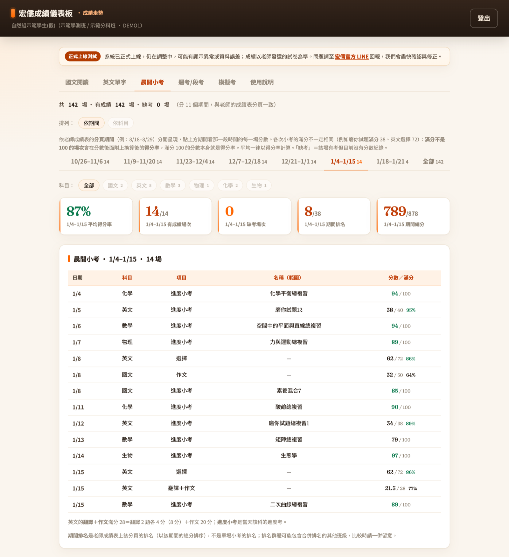Open the 使用說明 tab

point(262,82)
